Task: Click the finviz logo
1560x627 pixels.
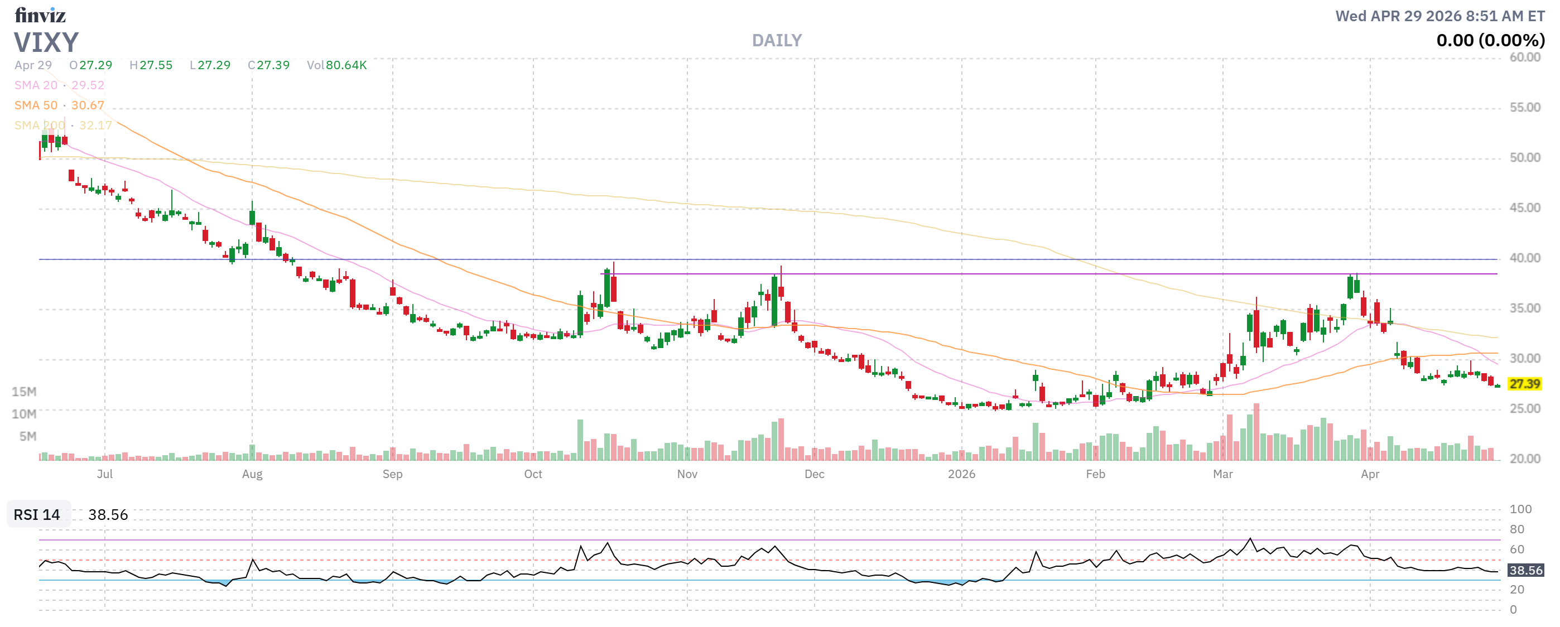Action: click(x=41, y=16)
